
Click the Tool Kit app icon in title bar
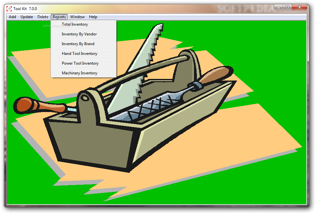click(x=9, y=9)
